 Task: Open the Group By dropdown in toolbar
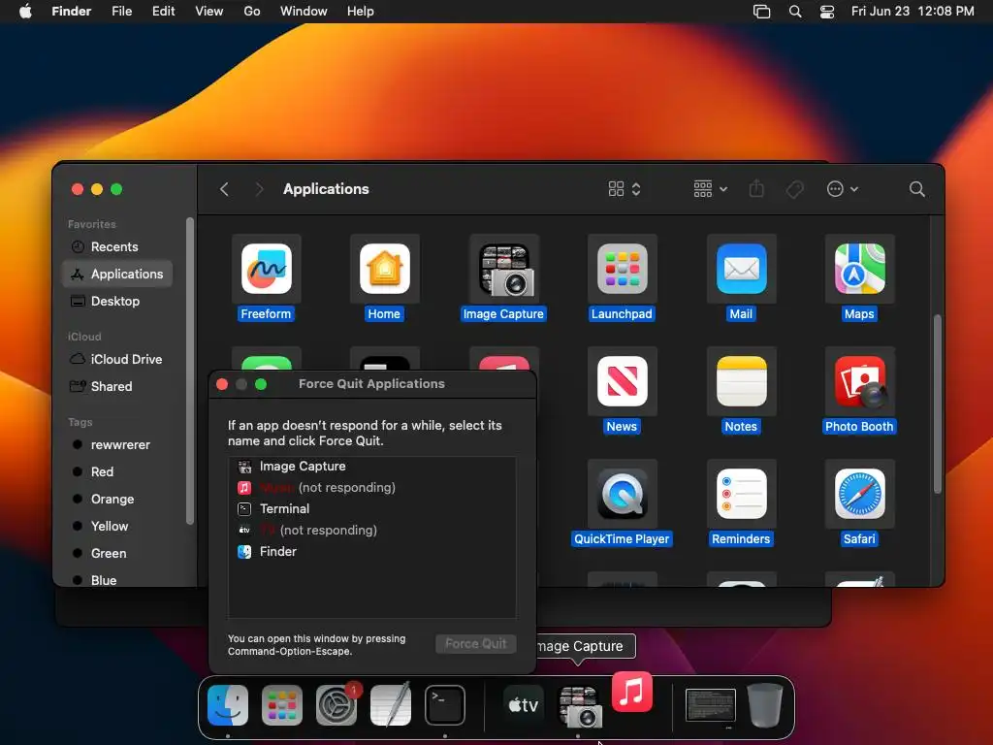711,189
